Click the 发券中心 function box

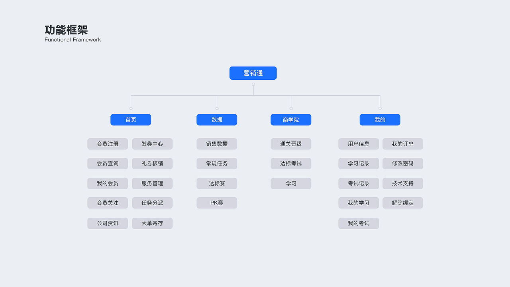tap(152, 144)
